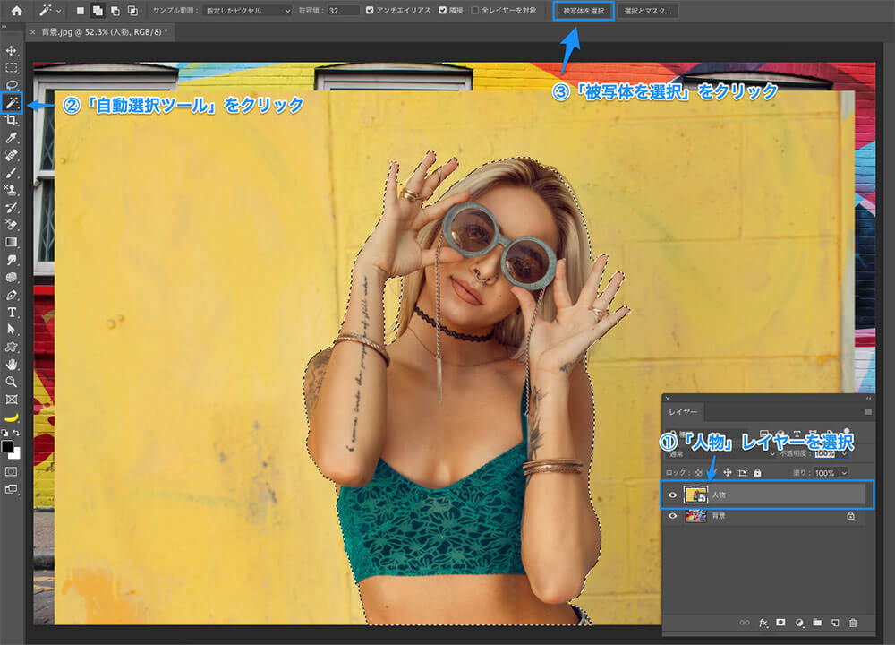Select the Brush tool
The height and width of the screenshot is (645, 895).
pyautogui.click(x=12, y=173)
